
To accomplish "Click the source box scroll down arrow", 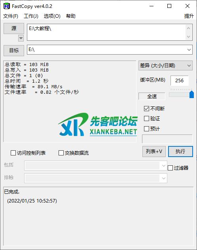I will [x=188, y=36].
